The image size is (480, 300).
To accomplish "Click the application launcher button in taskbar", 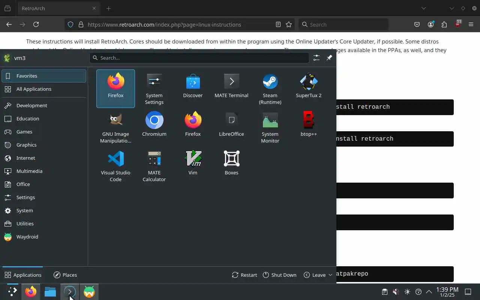I will [12, 292].
